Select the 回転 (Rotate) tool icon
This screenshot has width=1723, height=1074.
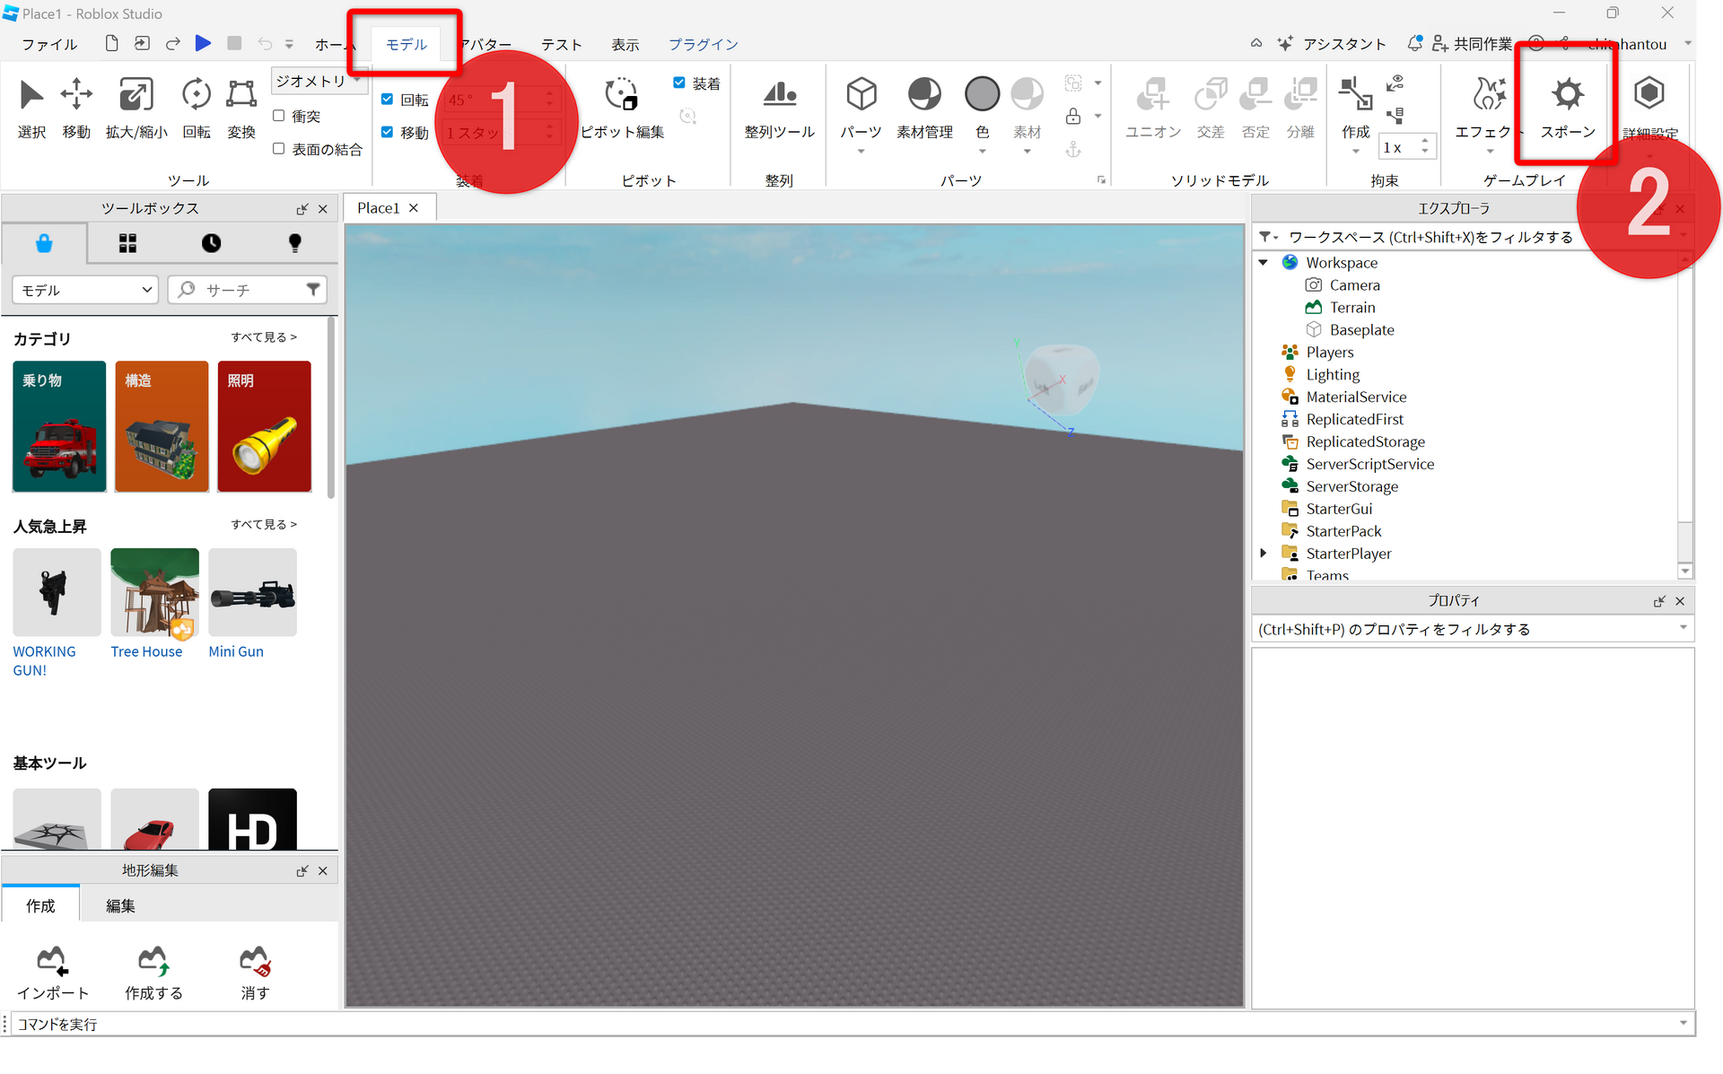pos(196,95)
